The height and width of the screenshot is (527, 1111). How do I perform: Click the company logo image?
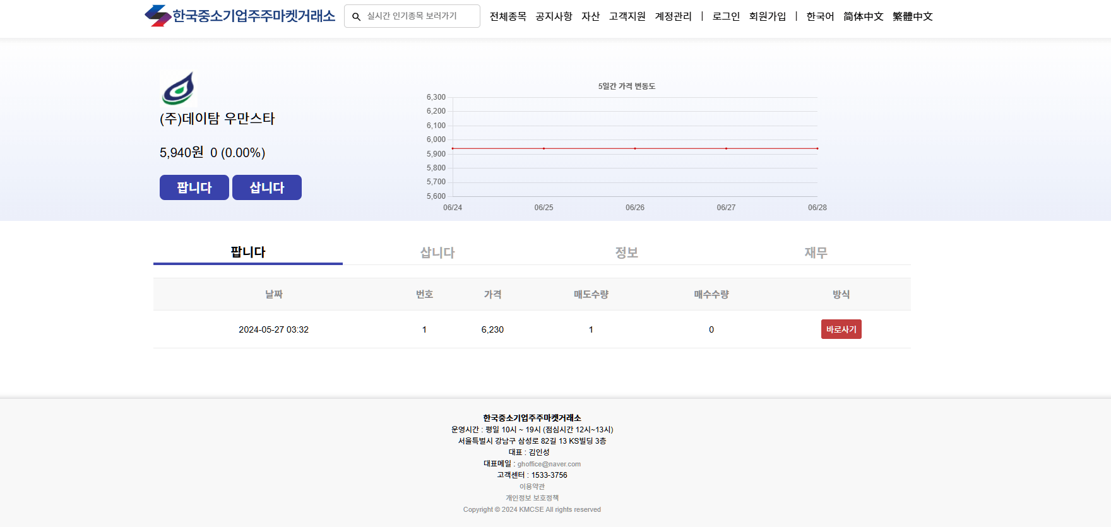[x=179, y=88]
